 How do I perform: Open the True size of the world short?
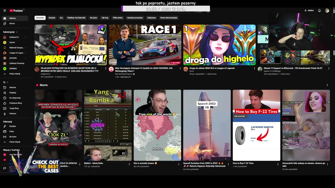click(x=157, y=125)
